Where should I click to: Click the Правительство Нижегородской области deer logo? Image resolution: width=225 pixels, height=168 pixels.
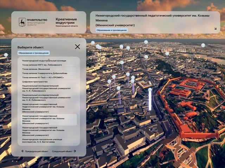point(22,22)
